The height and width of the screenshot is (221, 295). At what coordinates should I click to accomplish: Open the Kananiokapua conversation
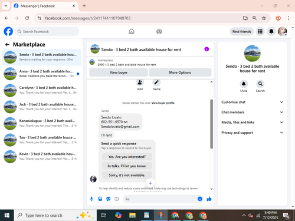click(41, 123)
